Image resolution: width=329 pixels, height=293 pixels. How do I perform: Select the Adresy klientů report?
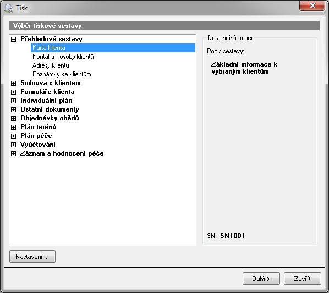point(51,65)
